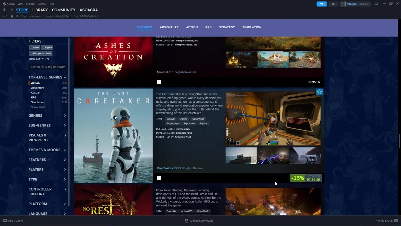The width and height of the screenshot is (401, 226).
Task: Toggle the RPG genre filter
Action: (48, 97)
